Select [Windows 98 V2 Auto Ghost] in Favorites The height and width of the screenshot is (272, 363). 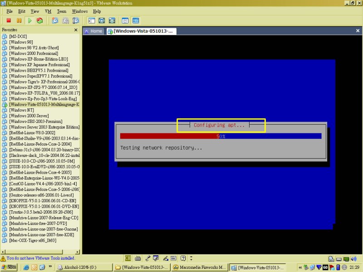pyautogui.click(x=34, y=48)
